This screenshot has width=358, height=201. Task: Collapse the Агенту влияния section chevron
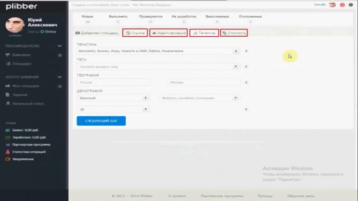(60, 77)
